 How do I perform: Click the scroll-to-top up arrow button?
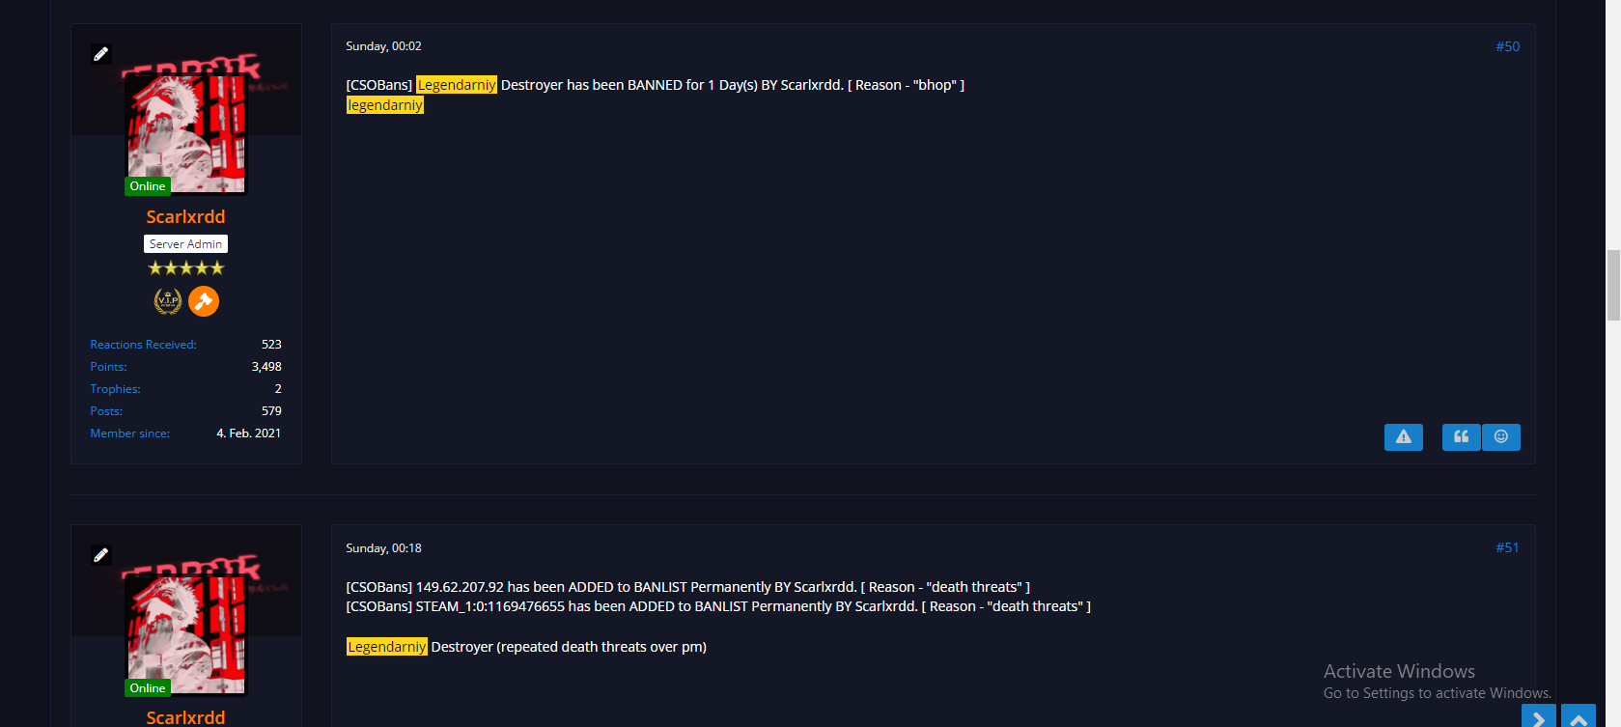point(1579,718)
